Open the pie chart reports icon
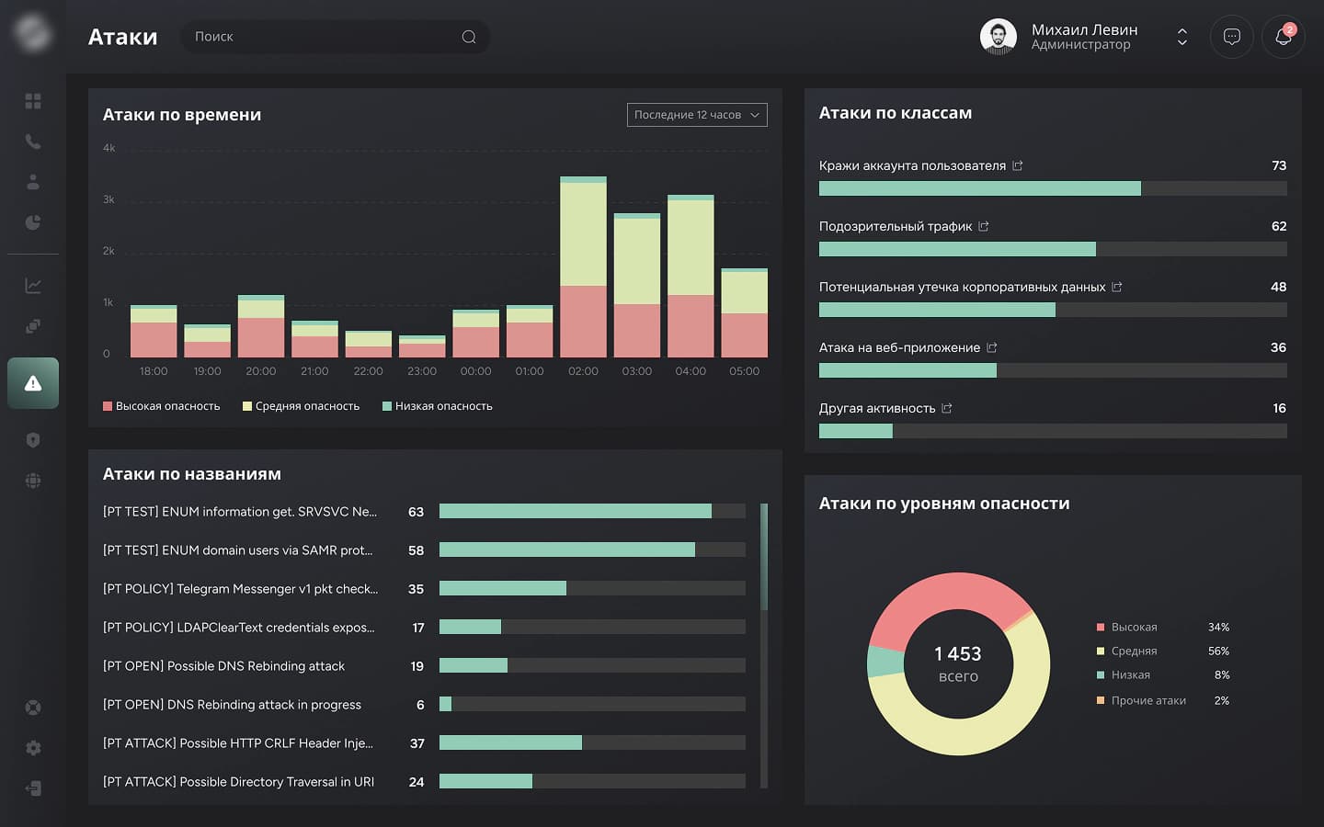 [33, 222]
